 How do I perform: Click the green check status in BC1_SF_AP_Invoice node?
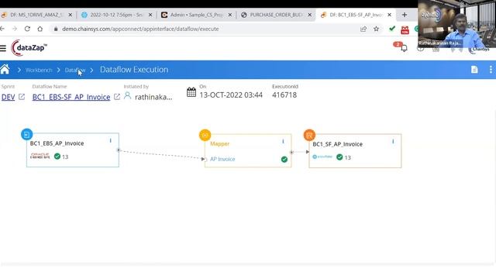[339, 157]
